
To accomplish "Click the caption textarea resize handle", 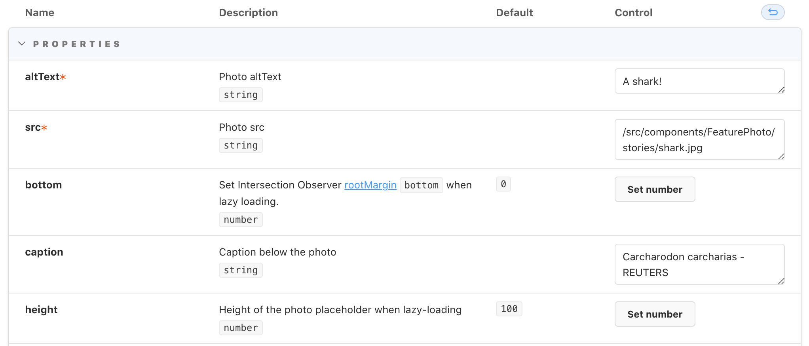I will click(x=781, y=282).
